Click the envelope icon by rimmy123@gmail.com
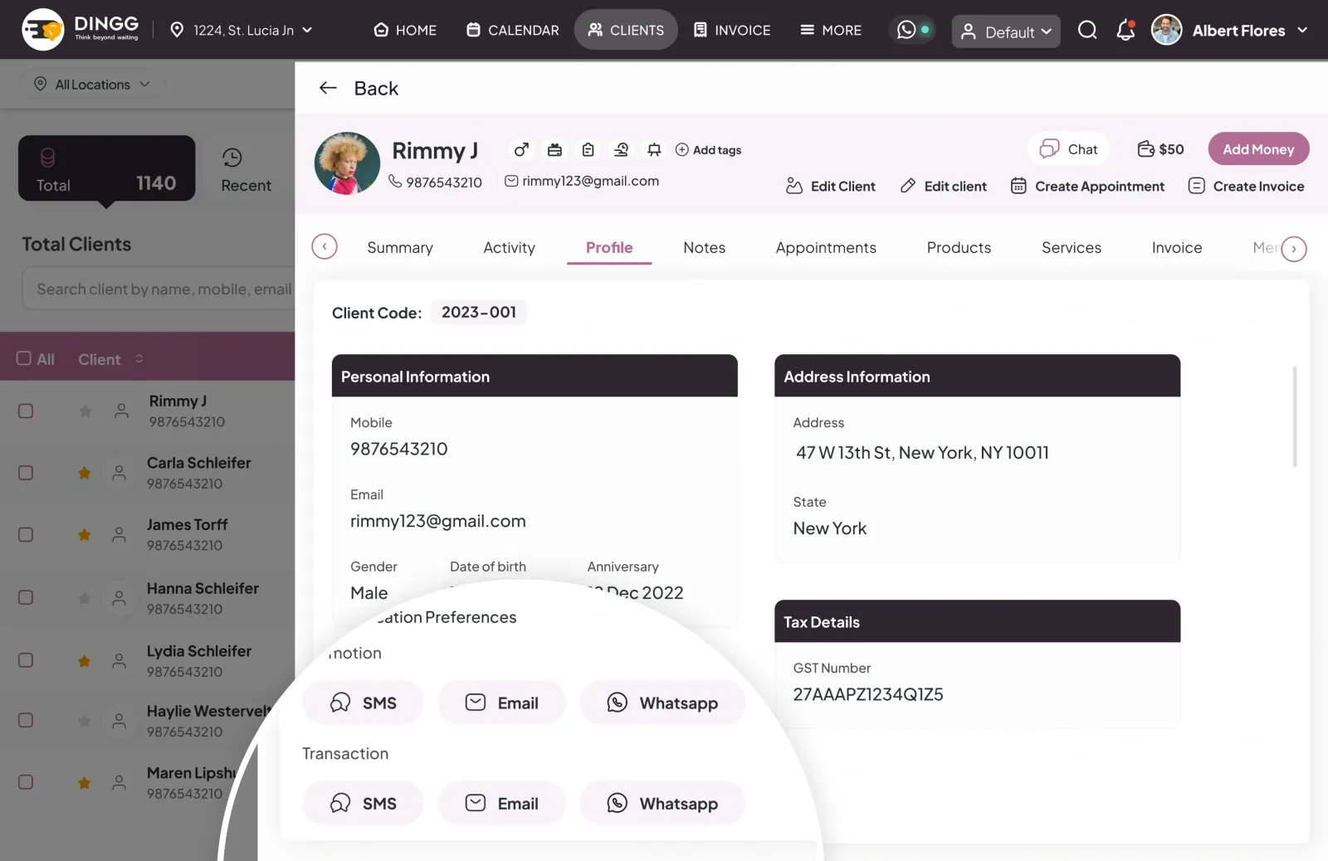The image size is (1328, 861). 511,181
